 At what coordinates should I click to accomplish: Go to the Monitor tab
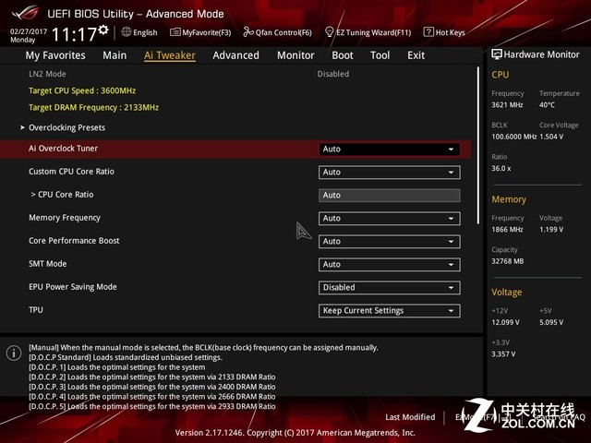295,55
